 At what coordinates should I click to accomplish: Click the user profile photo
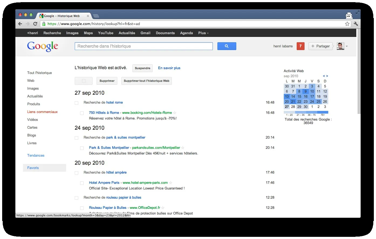[340, 46]
